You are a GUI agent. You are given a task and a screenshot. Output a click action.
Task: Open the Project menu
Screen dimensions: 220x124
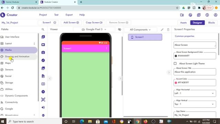click(x=43, y=15)
